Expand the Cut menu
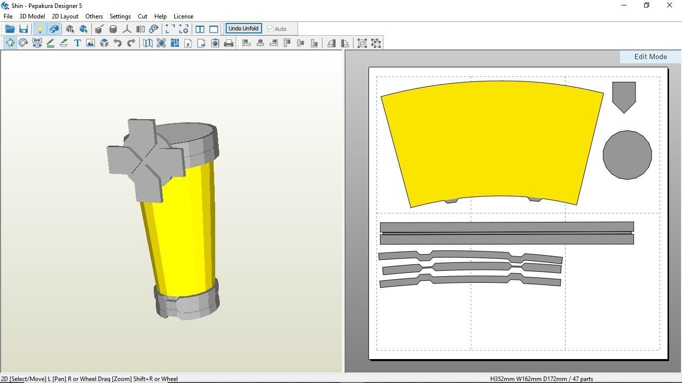This screenshot has width=682, height=383. point(142,16)
